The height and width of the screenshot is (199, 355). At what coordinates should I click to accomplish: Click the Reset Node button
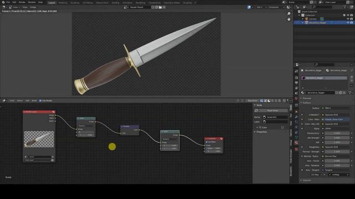[271, 111]
